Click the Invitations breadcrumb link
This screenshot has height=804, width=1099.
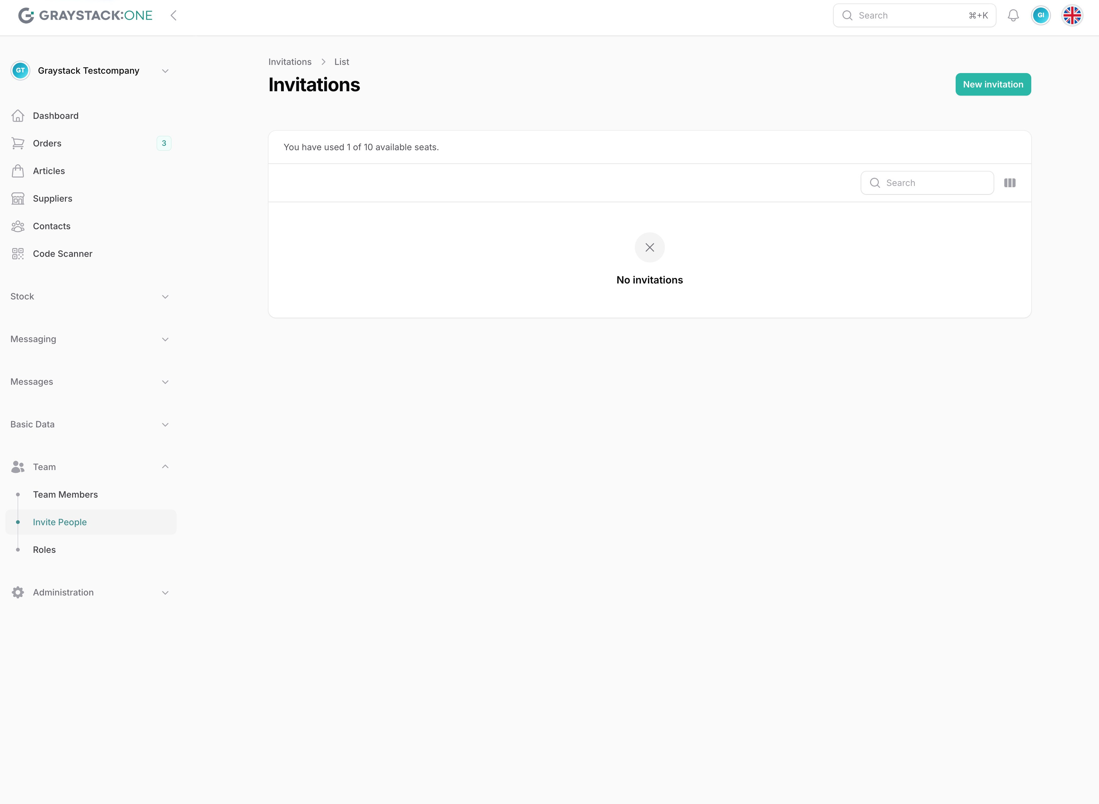point(289,62)
